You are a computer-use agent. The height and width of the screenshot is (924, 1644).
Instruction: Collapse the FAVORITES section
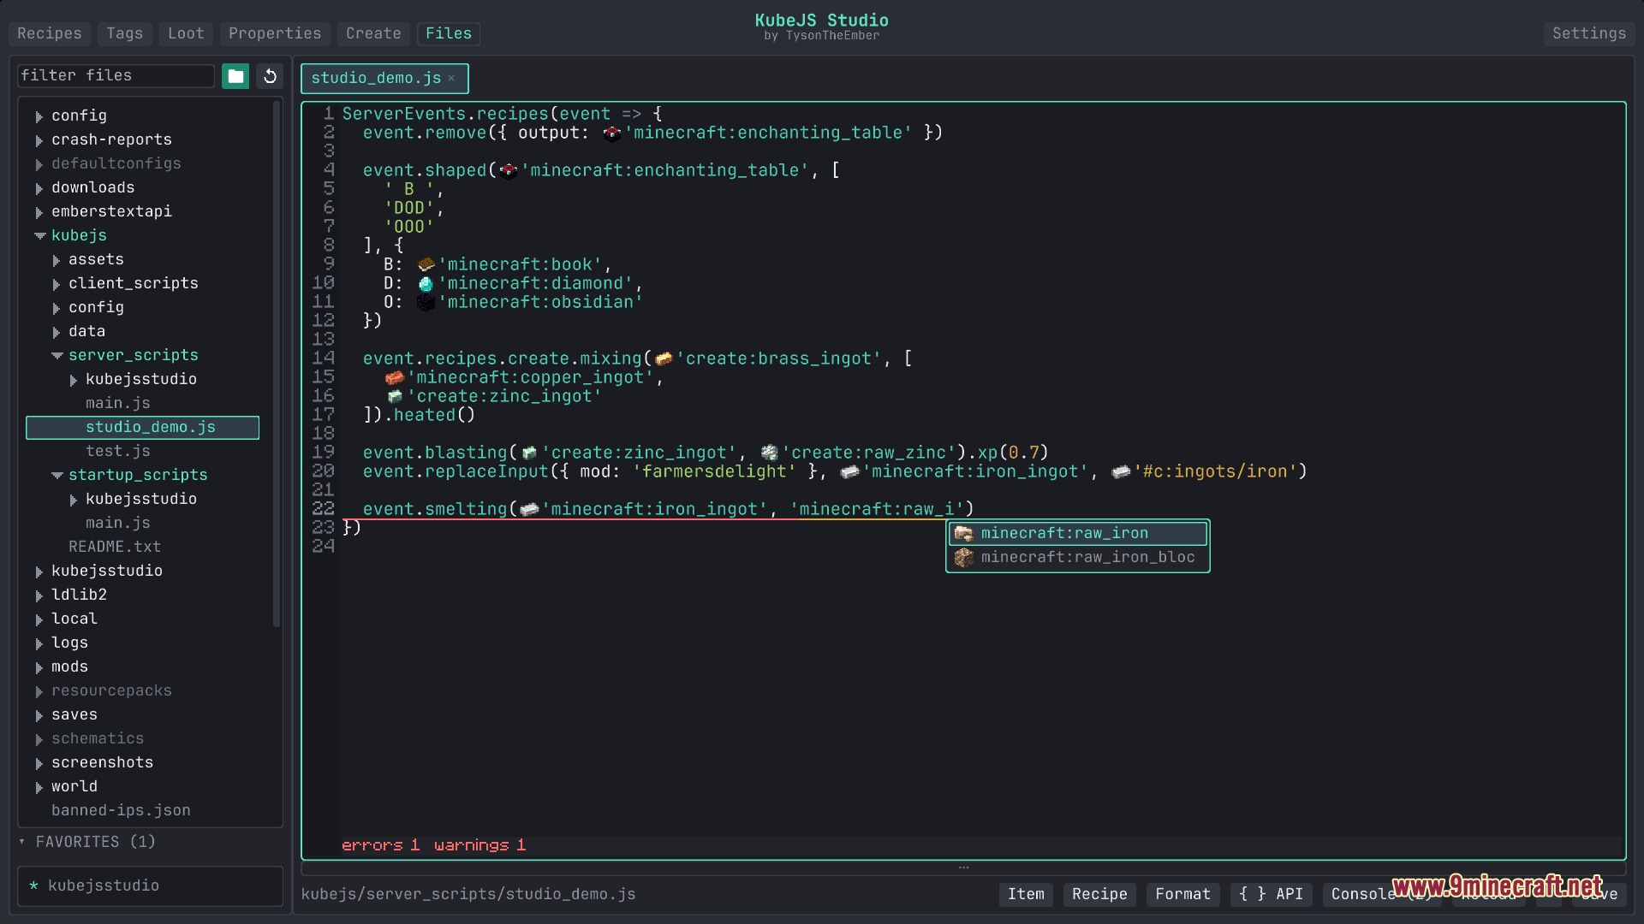pos(22,842)
